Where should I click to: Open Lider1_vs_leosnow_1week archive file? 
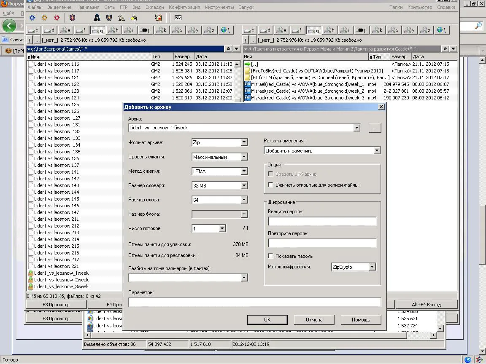tap(61, 273)
